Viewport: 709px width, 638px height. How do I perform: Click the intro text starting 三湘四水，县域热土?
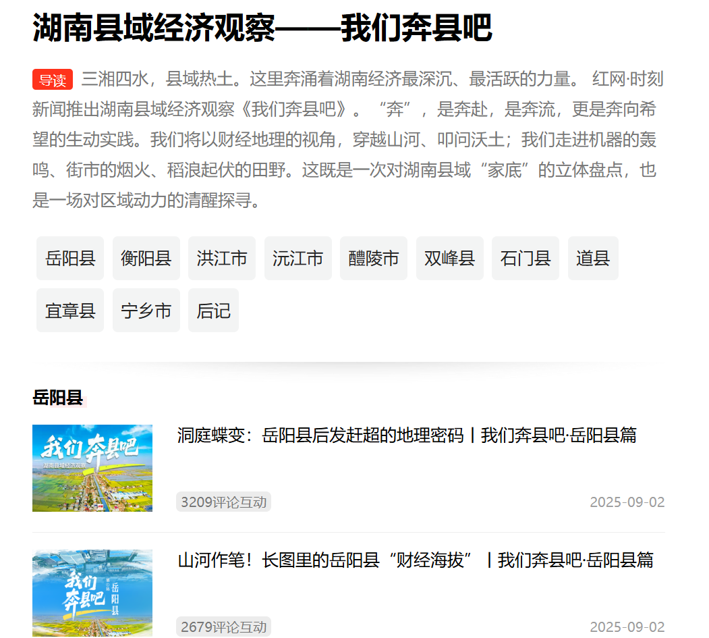tap(348, 139)
